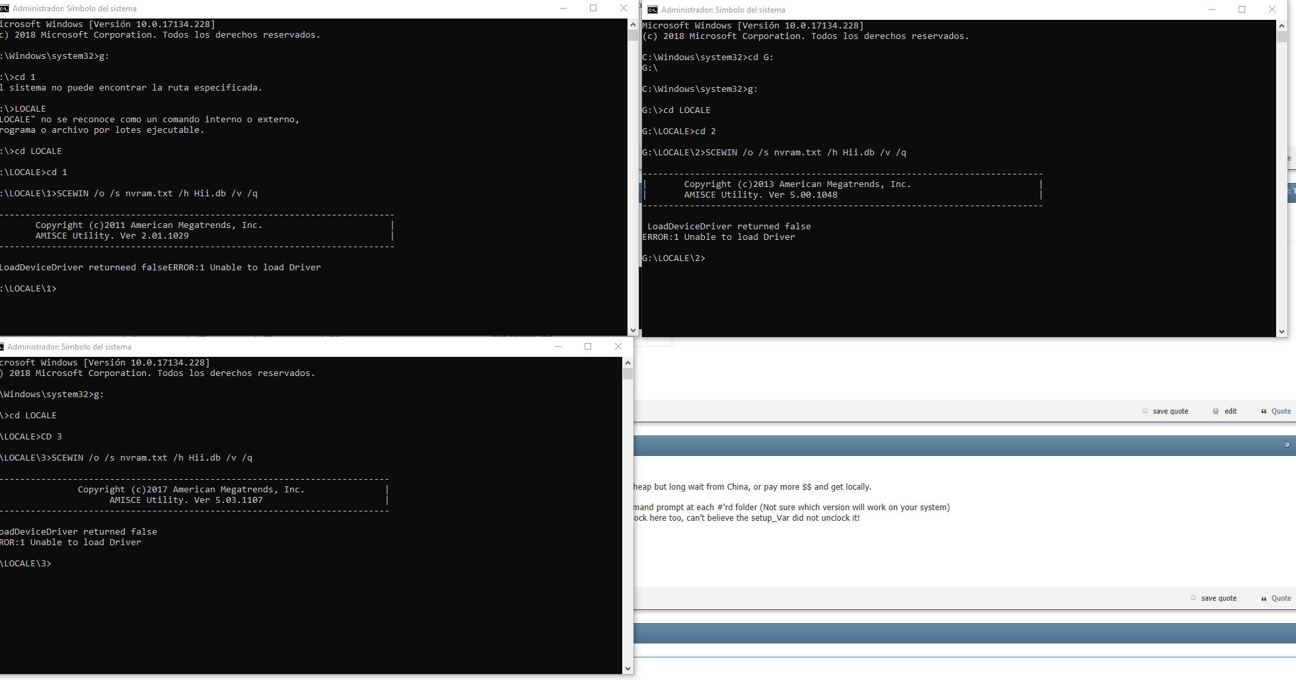This screenshot has height=680, width=1296.
Task: Maximize the top-left command prompt window
Action: (593, 9)
